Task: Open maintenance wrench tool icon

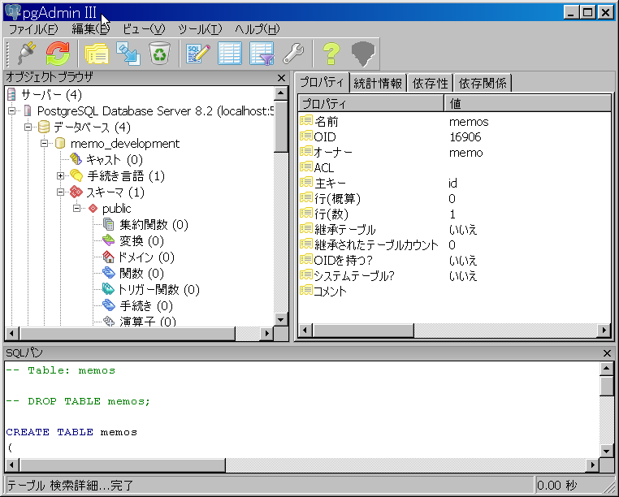Action: point(293,54)
